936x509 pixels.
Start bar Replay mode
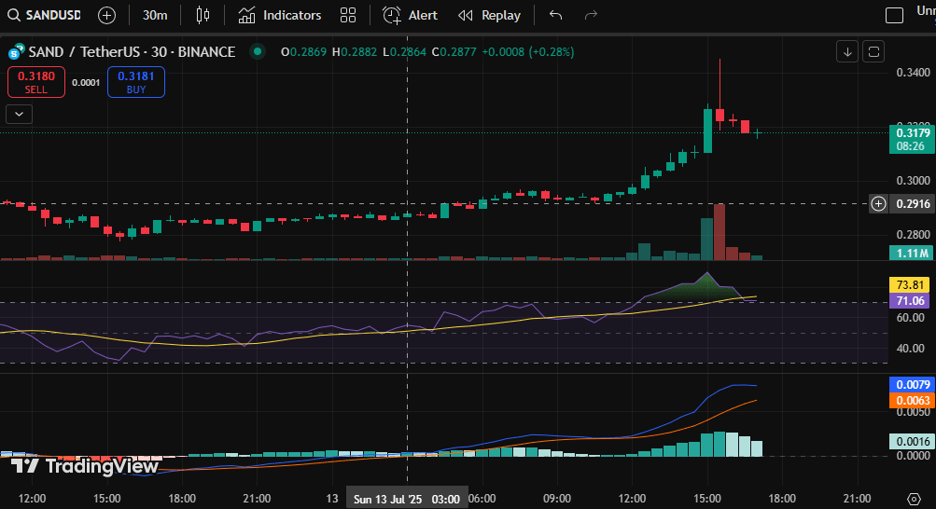point(490,16)
